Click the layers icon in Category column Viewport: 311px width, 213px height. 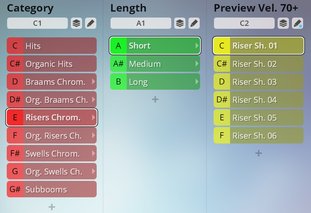click(x=76, y=23)
